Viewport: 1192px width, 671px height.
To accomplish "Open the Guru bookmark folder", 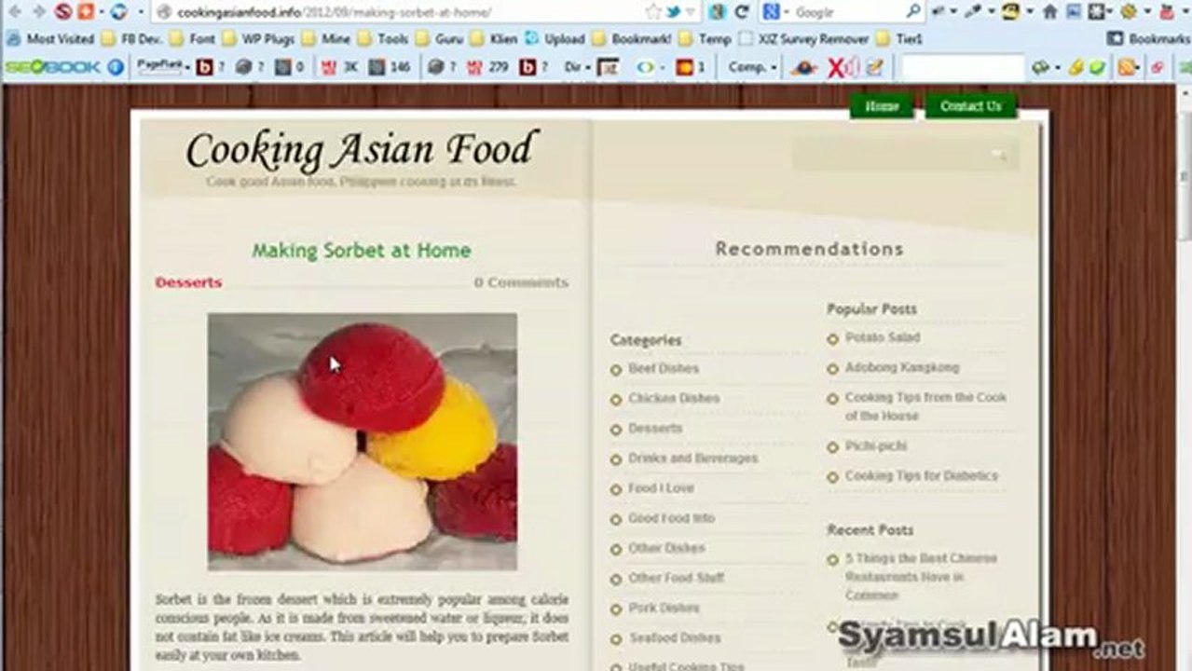I will pos(440,39).
